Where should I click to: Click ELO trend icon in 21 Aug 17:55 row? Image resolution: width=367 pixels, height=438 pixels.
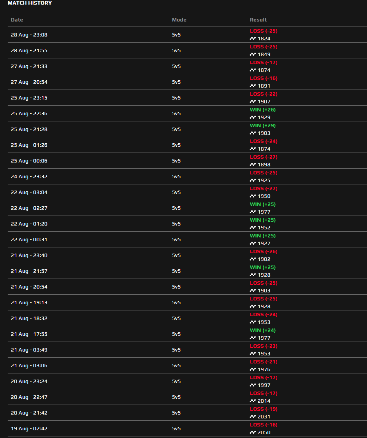click(x=253, y=338)
